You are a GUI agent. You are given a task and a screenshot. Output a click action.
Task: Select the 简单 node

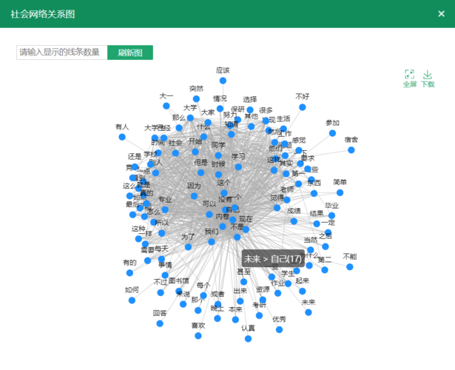point(340,192)
